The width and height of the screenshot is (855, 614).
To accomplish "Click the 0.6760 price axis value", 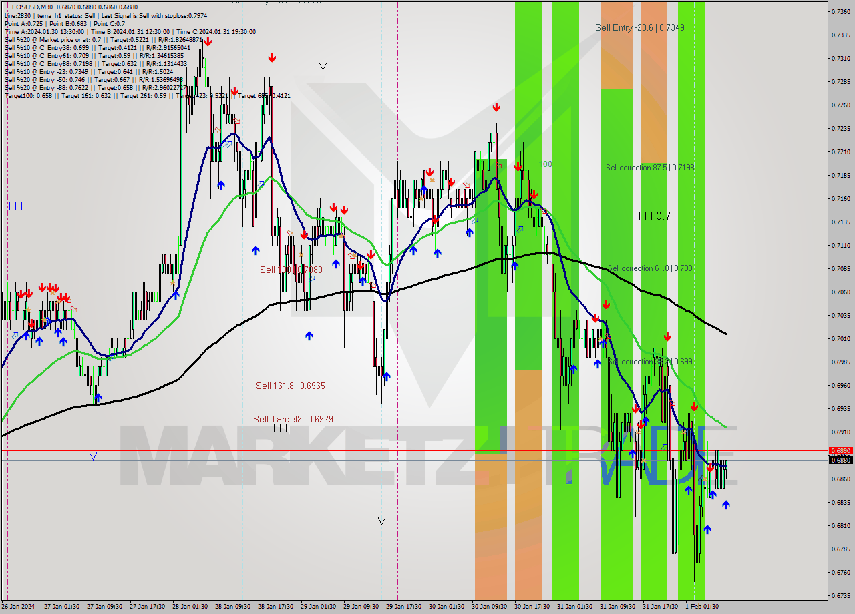I will (840, 573).
